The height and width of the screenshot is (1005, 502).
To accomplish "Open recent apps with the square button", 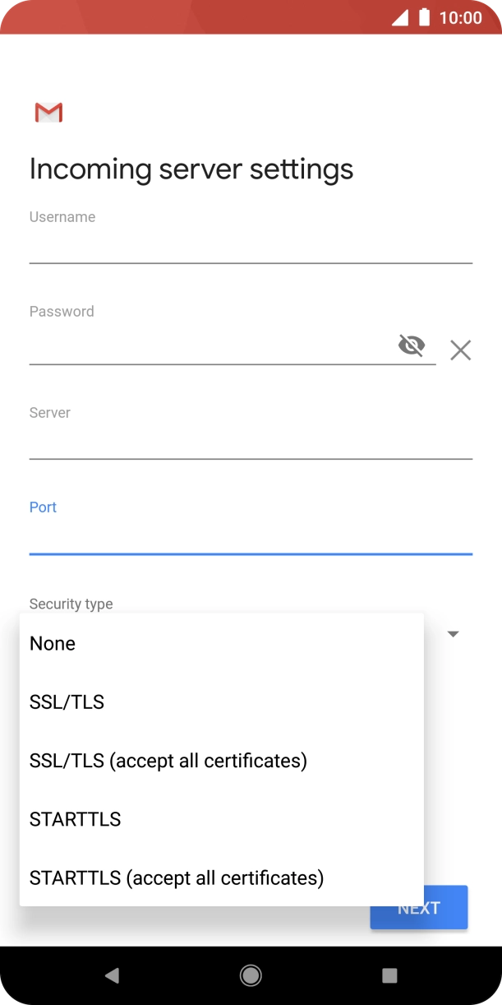I will click(389, 975).
